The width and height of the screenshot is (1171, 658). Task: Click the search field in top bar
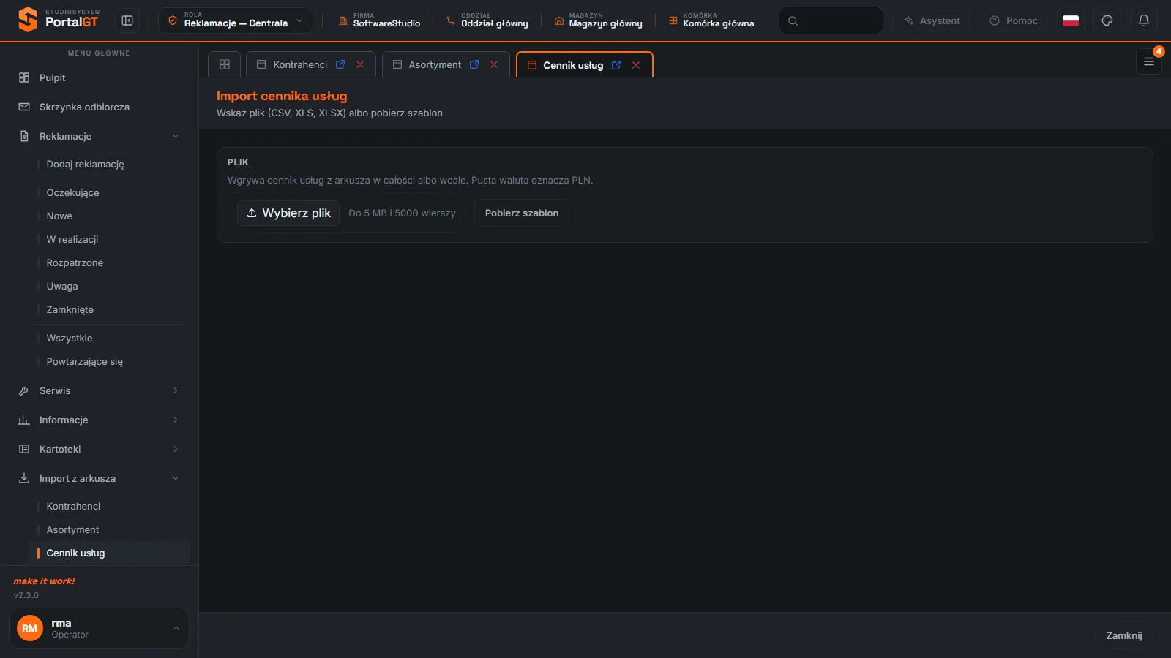click(x=831, y=20)
